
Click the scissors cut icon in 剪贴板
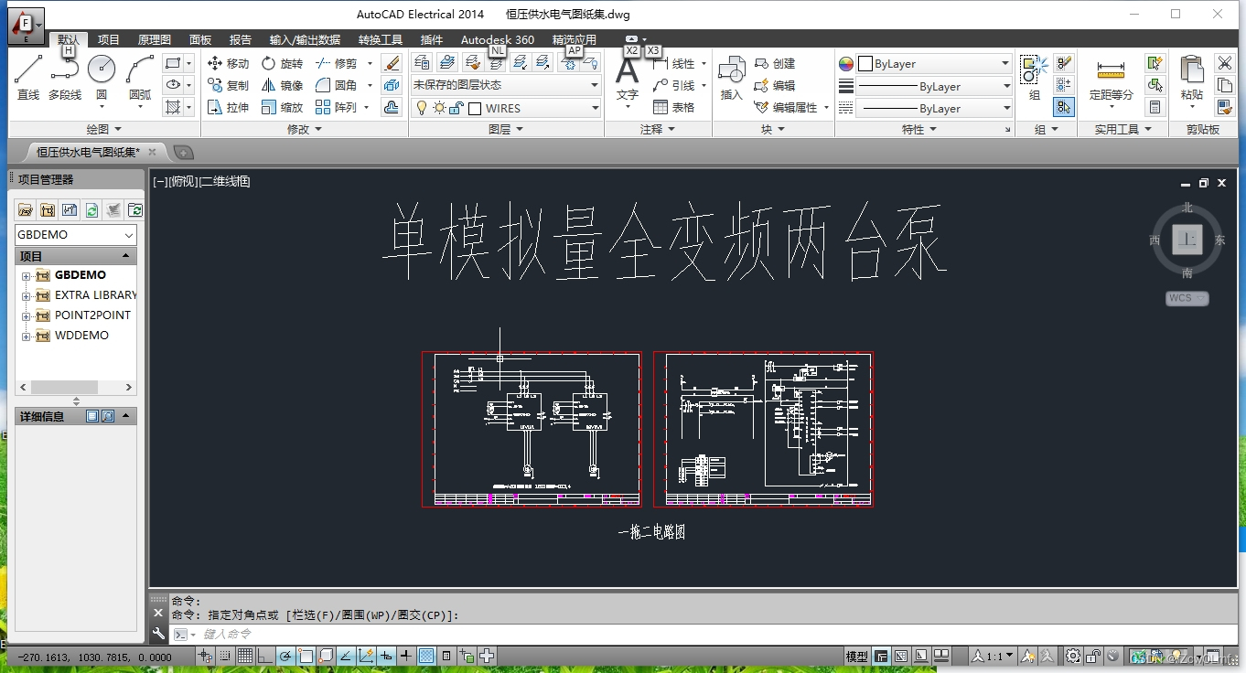(1225, 62)
